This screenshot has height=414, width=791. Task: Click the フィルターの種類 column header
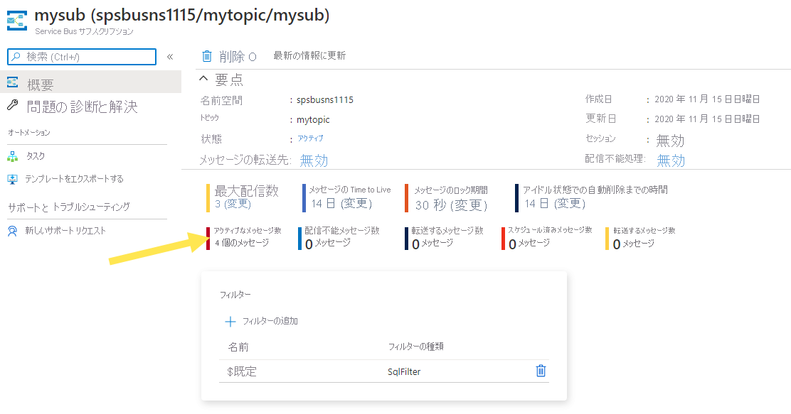pos(415,347)
